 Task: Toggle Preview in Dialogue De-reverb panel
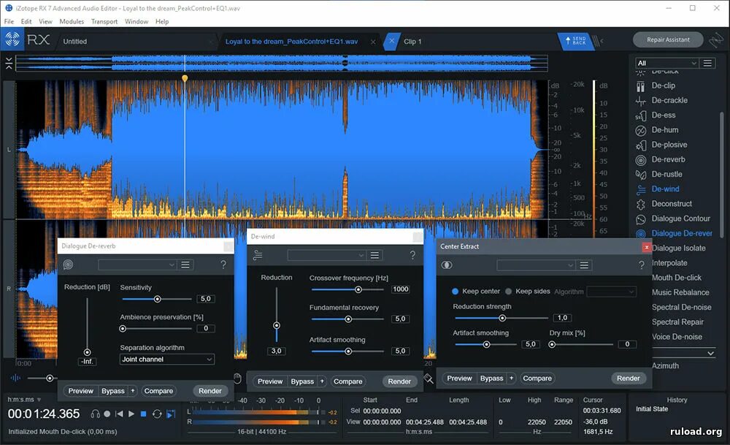[80, 391]
